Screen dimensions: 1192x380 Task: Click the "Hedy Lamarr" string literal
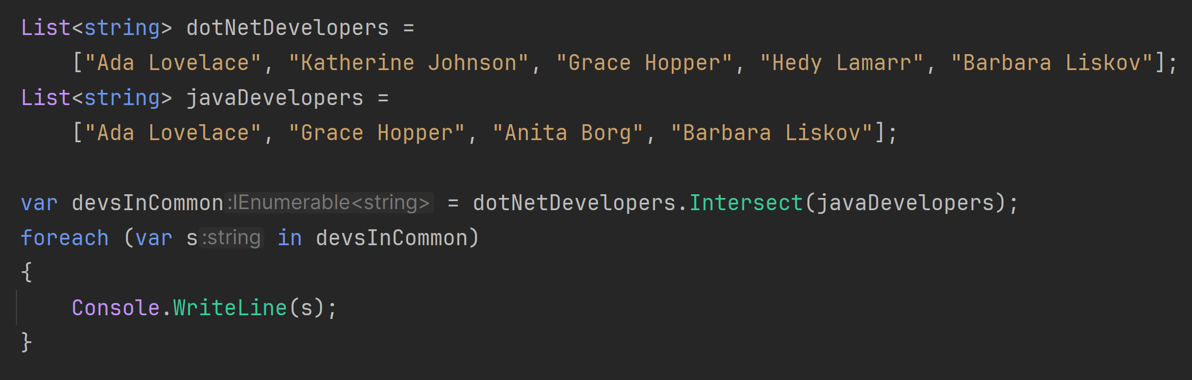pos(841,63)
